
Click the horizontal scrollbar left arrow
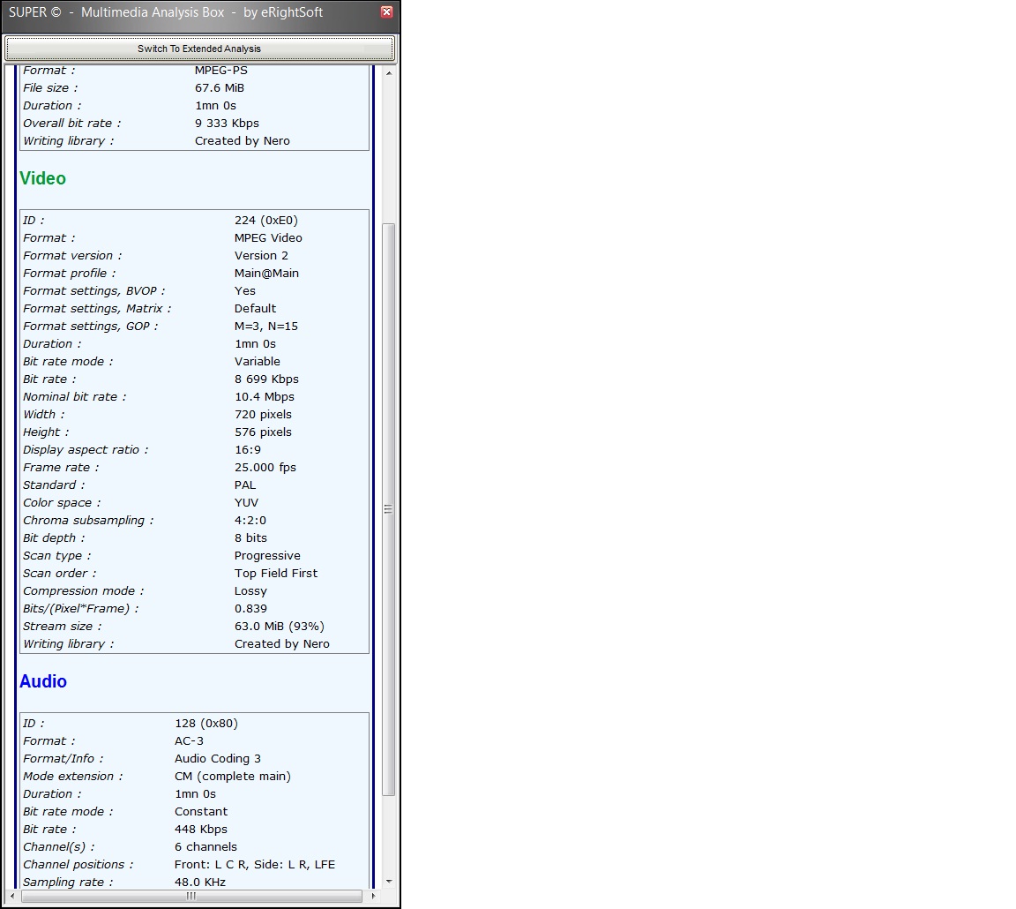click(12, 896)
